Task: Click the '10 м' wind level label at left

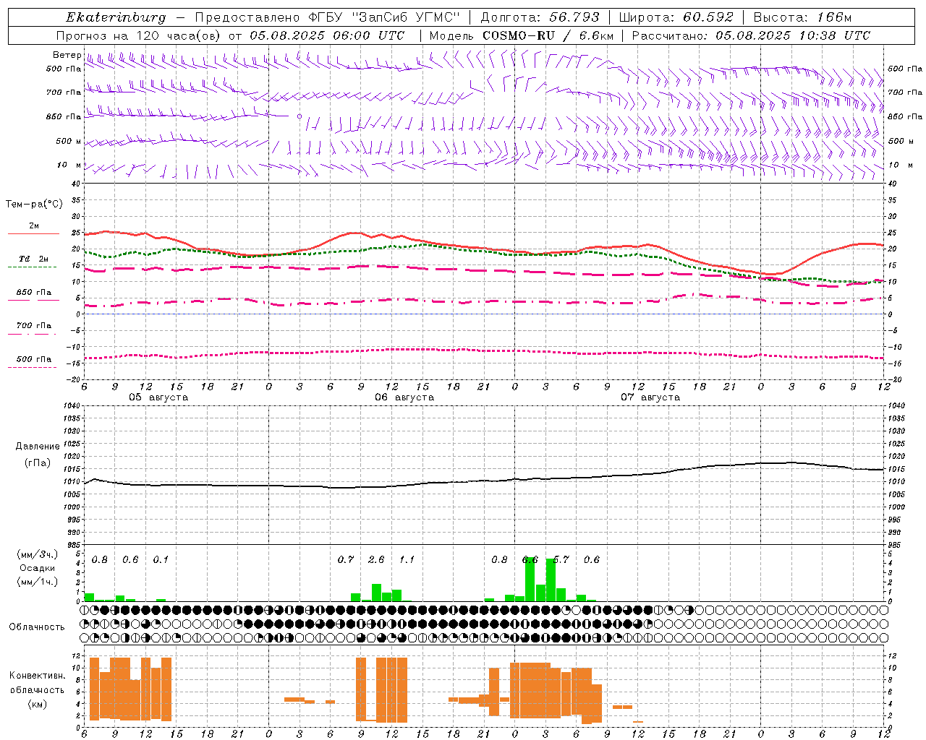Action: click(x=69, y=165)
